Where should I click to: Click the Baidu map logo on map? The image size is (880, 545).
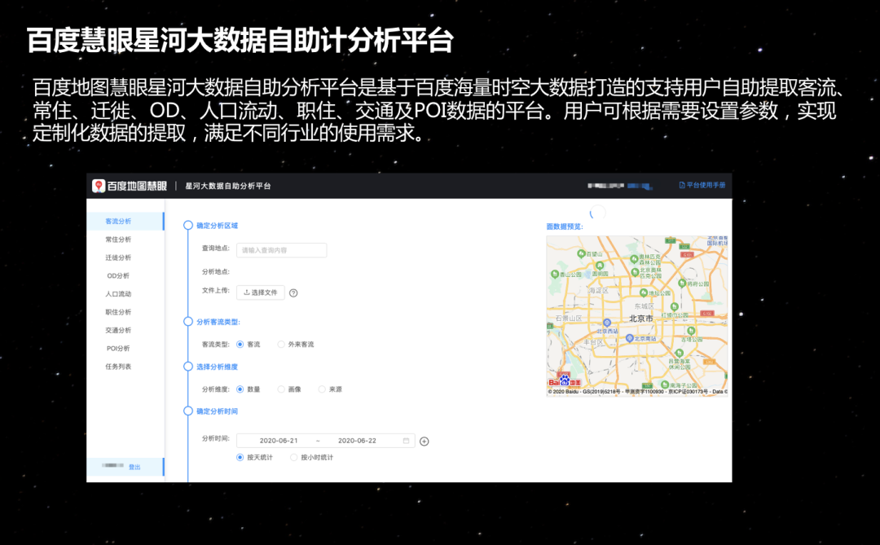click(565, 381)
